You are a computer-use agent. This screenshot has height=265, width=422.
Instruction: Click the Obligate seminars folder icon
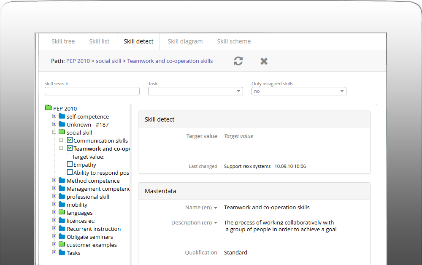tap(62, 236)
